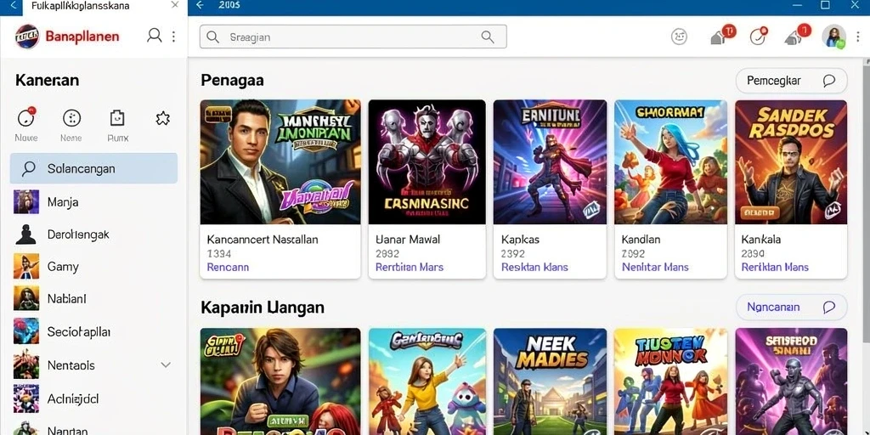This screenshot has width=870, height=435.
Task: Open the Manja sidebar entry
Action: [x=93, y=202]
